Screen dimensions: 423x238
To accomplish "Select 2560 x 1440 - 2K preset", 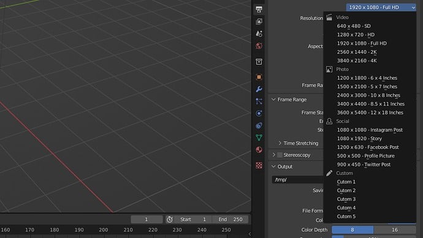I will pyautogui.click(x=370, y=52).
